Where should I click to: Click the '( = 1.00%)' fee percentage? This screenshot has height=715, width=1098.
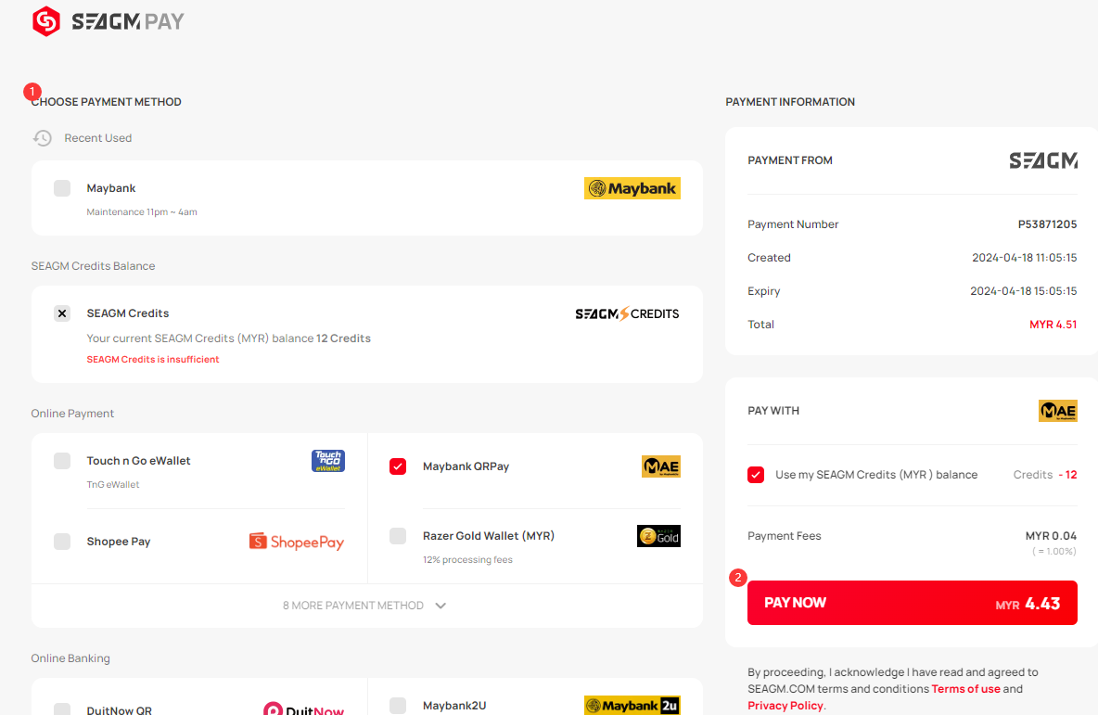pos(1053,551)
